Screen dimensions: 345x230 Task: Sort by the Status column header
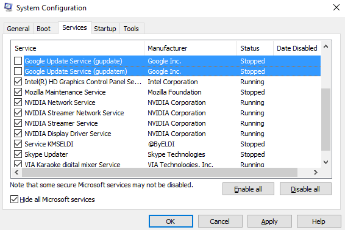[255, 48]
